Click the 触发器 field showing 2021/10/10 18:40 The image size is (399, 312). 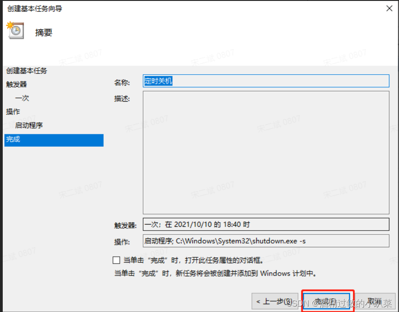point(266,225)
